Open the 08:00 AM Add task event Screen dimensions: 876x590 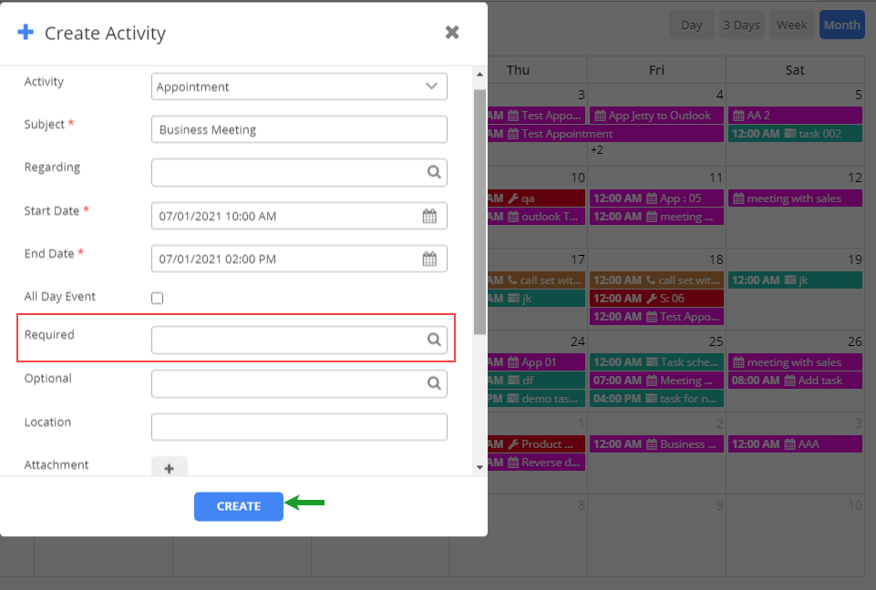pos(795,380)
